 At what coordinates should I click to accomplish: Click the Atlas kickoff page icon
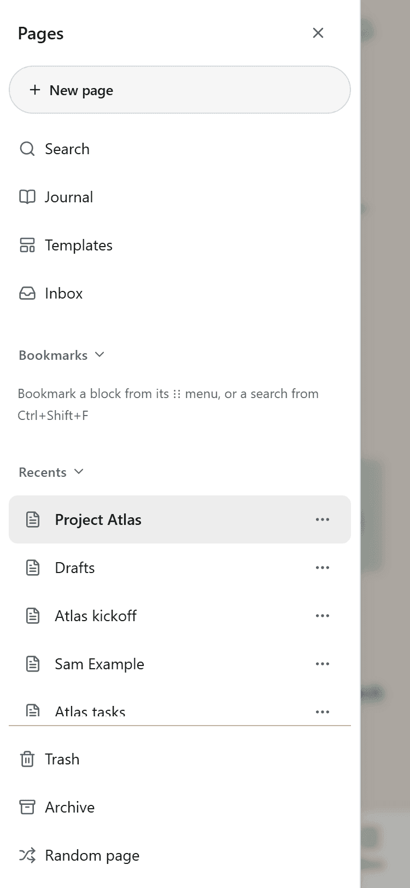coord(33,616)
